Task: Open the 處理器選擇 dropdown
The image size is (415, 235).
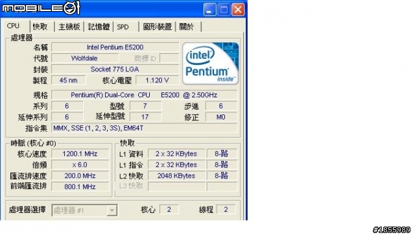Action: tap(84, 210)
